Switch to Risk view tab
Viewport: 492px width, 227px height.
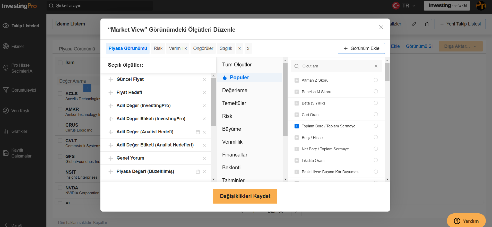(x=158, y=48)
